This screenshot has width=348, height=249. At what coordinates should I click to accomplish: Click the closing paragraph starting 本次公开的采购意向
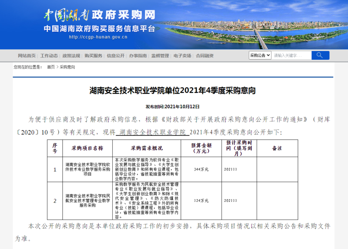point(172,233)
